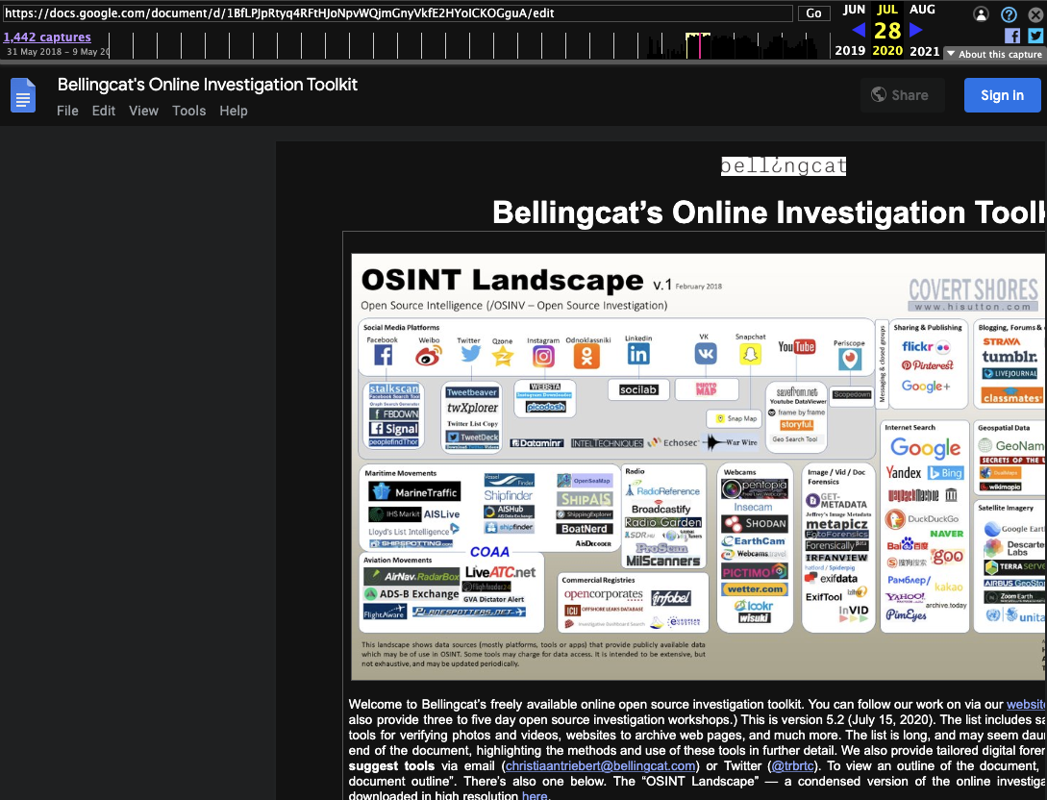Open the 1,442 captures link

point(47,37)
